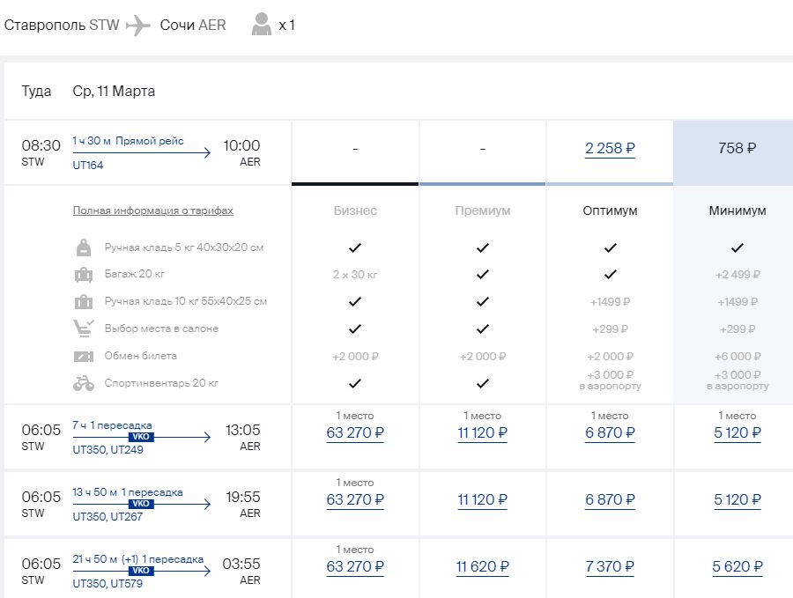The height and width of the screenshot is (598, 793).
Task: Pick Бизнес fare 63 270 ₽ for UT350, UT249
Action: 355,432
